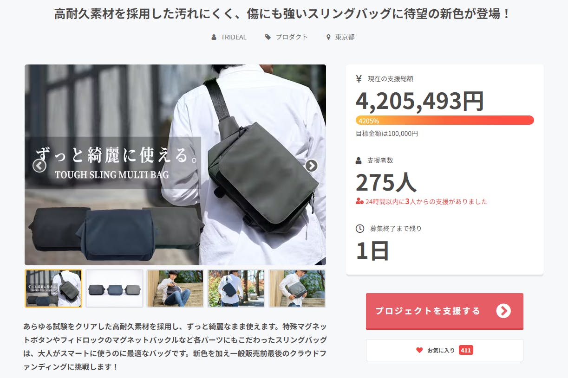Open the 東京都 location link
The image size is (568, 378).
click(345, 37)
